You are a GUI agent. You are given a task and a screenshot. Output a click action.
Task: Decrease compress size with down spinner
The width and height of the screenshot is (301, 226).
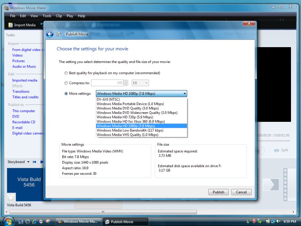[x=126, y=84]
